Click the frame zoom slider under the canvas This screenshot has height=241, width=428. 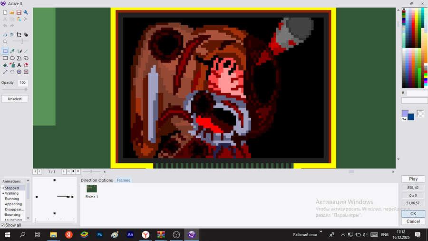tap(91, 171)
